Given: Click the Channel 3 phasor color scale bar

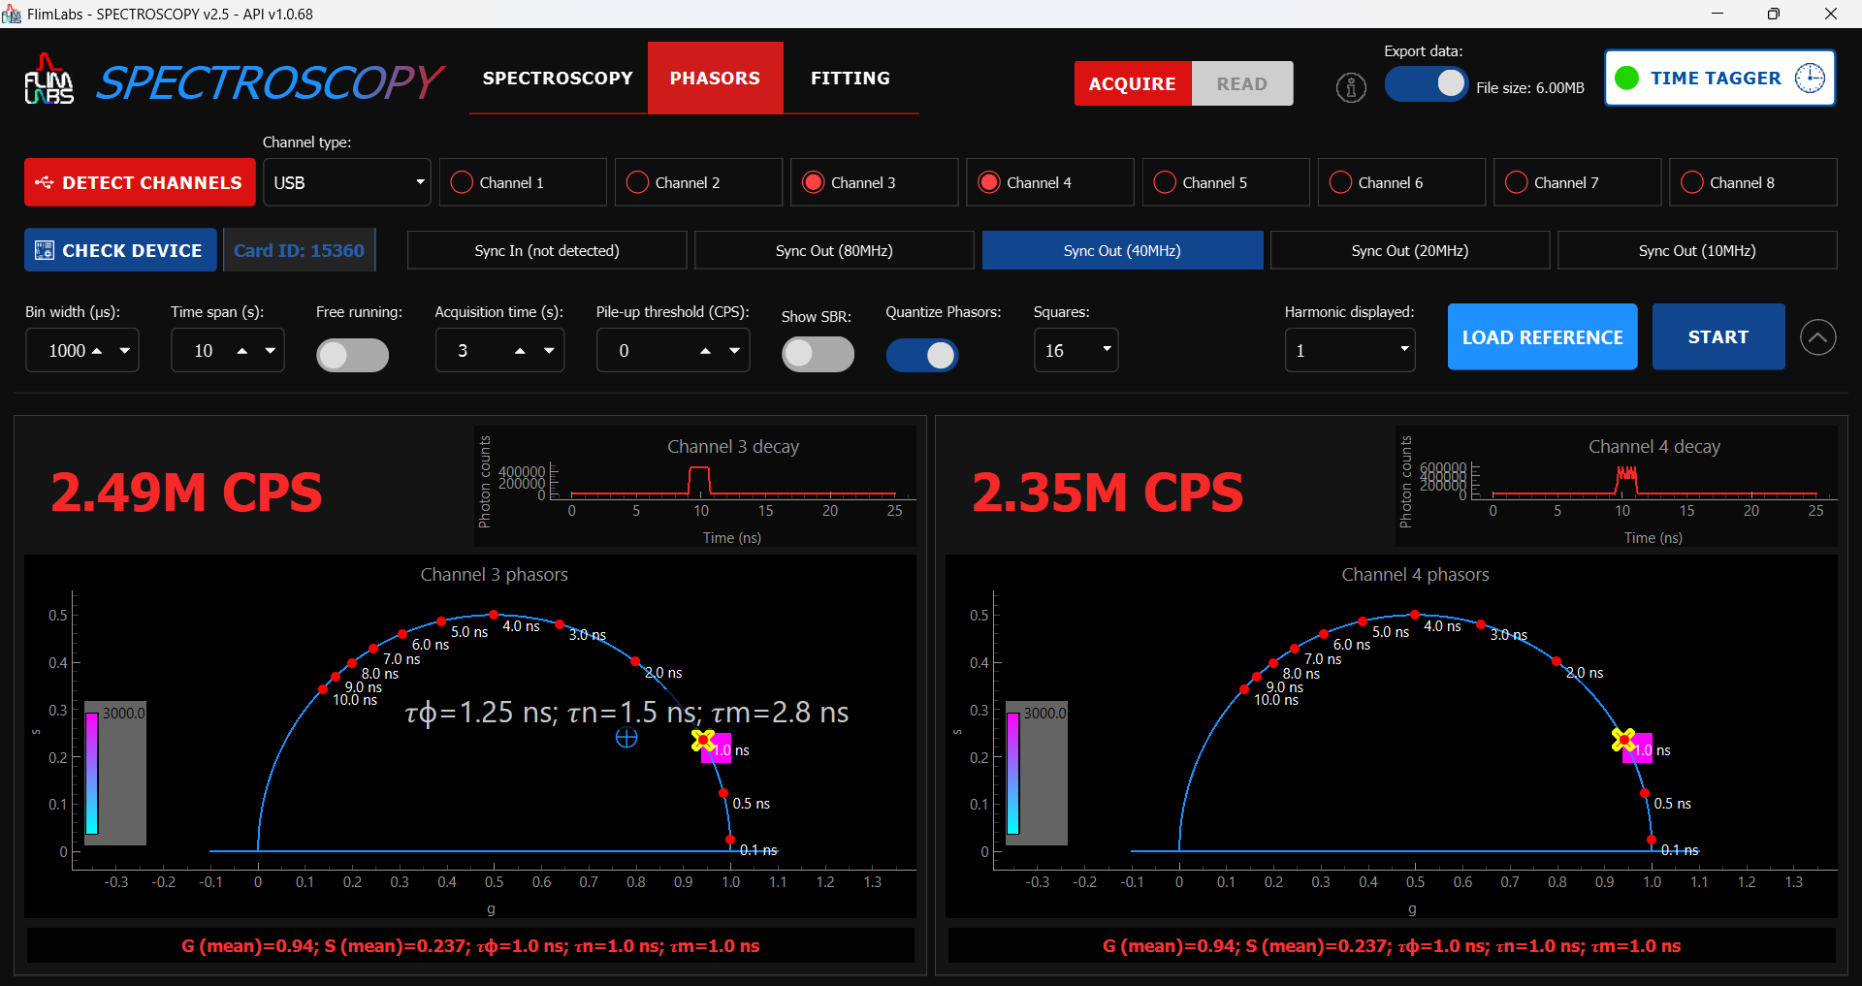Looking at the screenshot, I should click(92, 773).
